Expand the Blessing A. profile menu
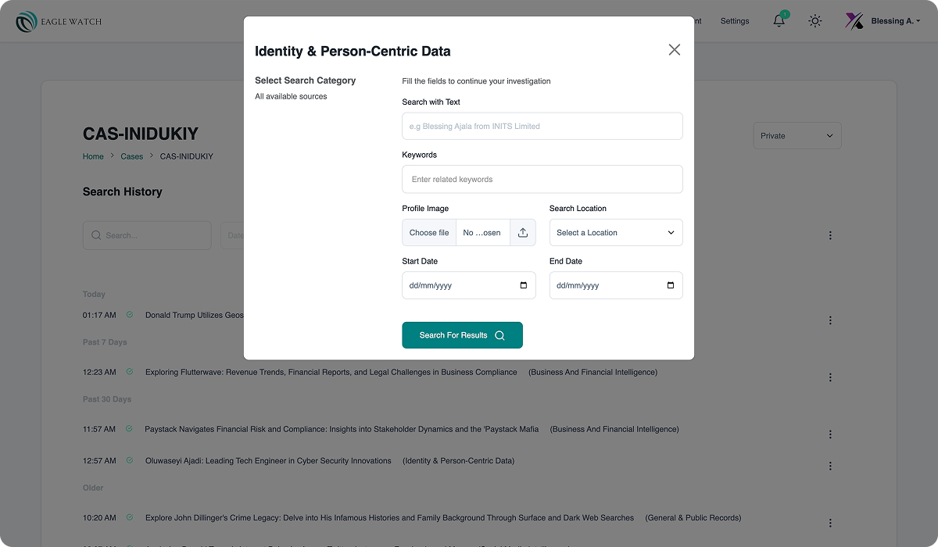Viewport: 938px width, 547px height. (883, 21)
